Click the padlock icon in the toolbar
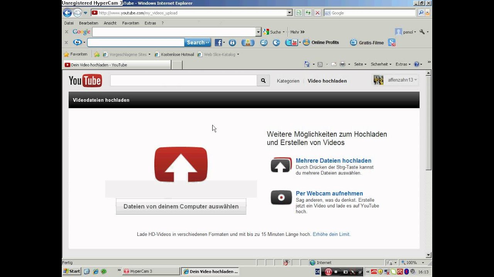 pyautogui.click(x=232, y=43)
